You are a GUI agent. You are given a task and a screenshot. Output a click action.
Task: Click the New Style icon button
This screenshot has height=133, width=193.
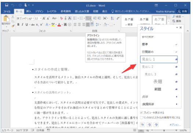(142, 125)
